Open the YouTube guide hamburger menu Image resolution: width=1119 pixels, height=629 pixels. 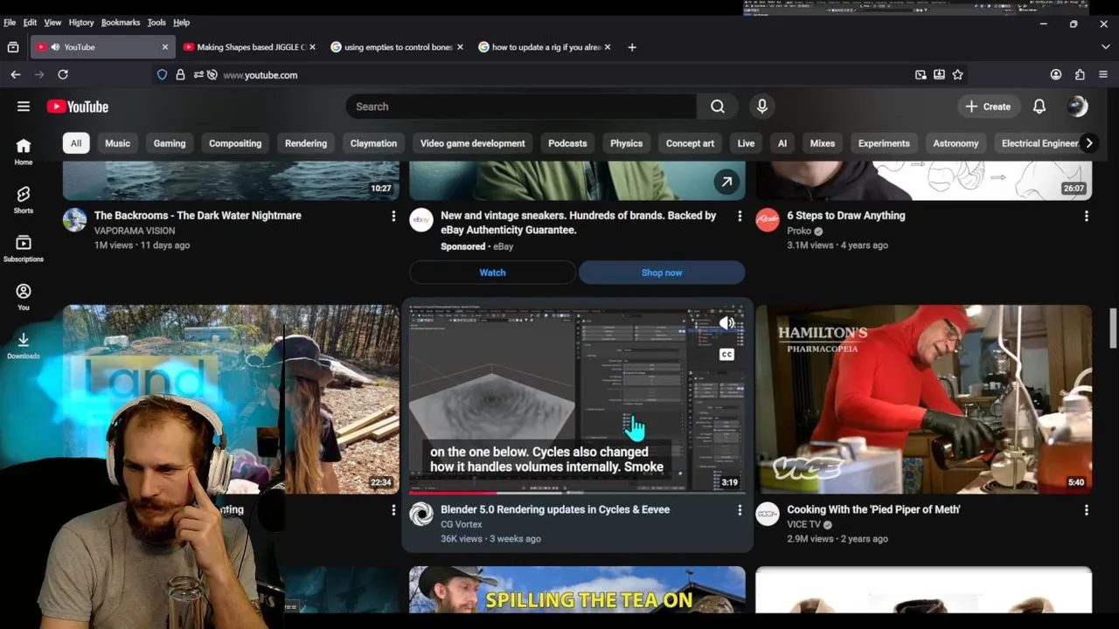[x=24, y=107]
